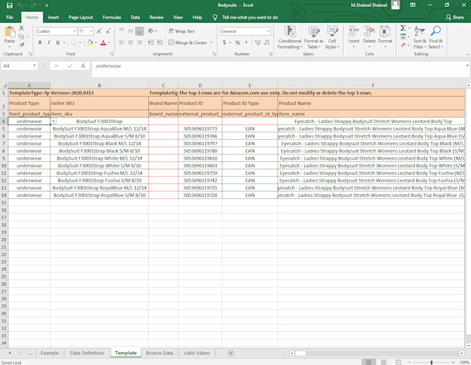Click the Fill down icon
471x365 pixels.
[403, 37]
